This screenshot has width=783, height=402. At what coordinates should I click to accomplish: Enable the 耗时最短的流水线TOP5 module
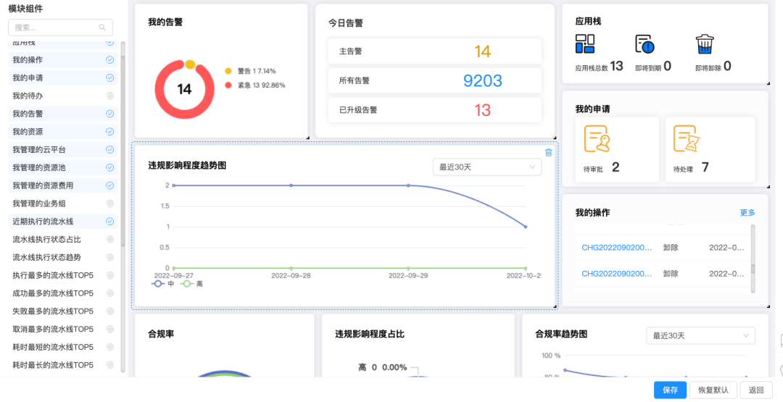click(x=110, y=347)
